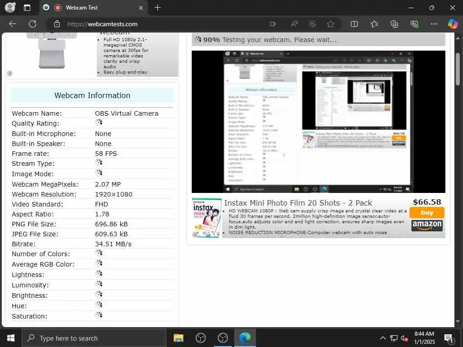Select the 2.07 MP value

108,184
